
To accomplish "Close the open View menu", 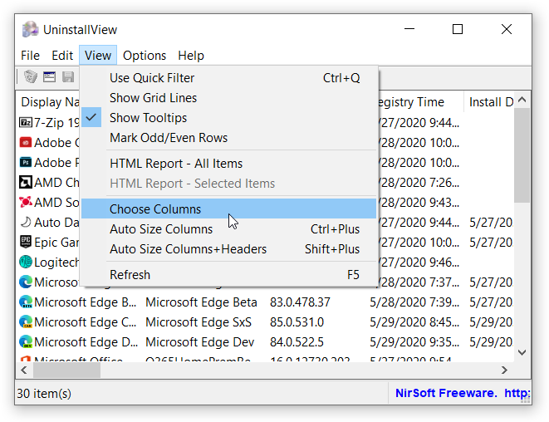I will [98, 56].
